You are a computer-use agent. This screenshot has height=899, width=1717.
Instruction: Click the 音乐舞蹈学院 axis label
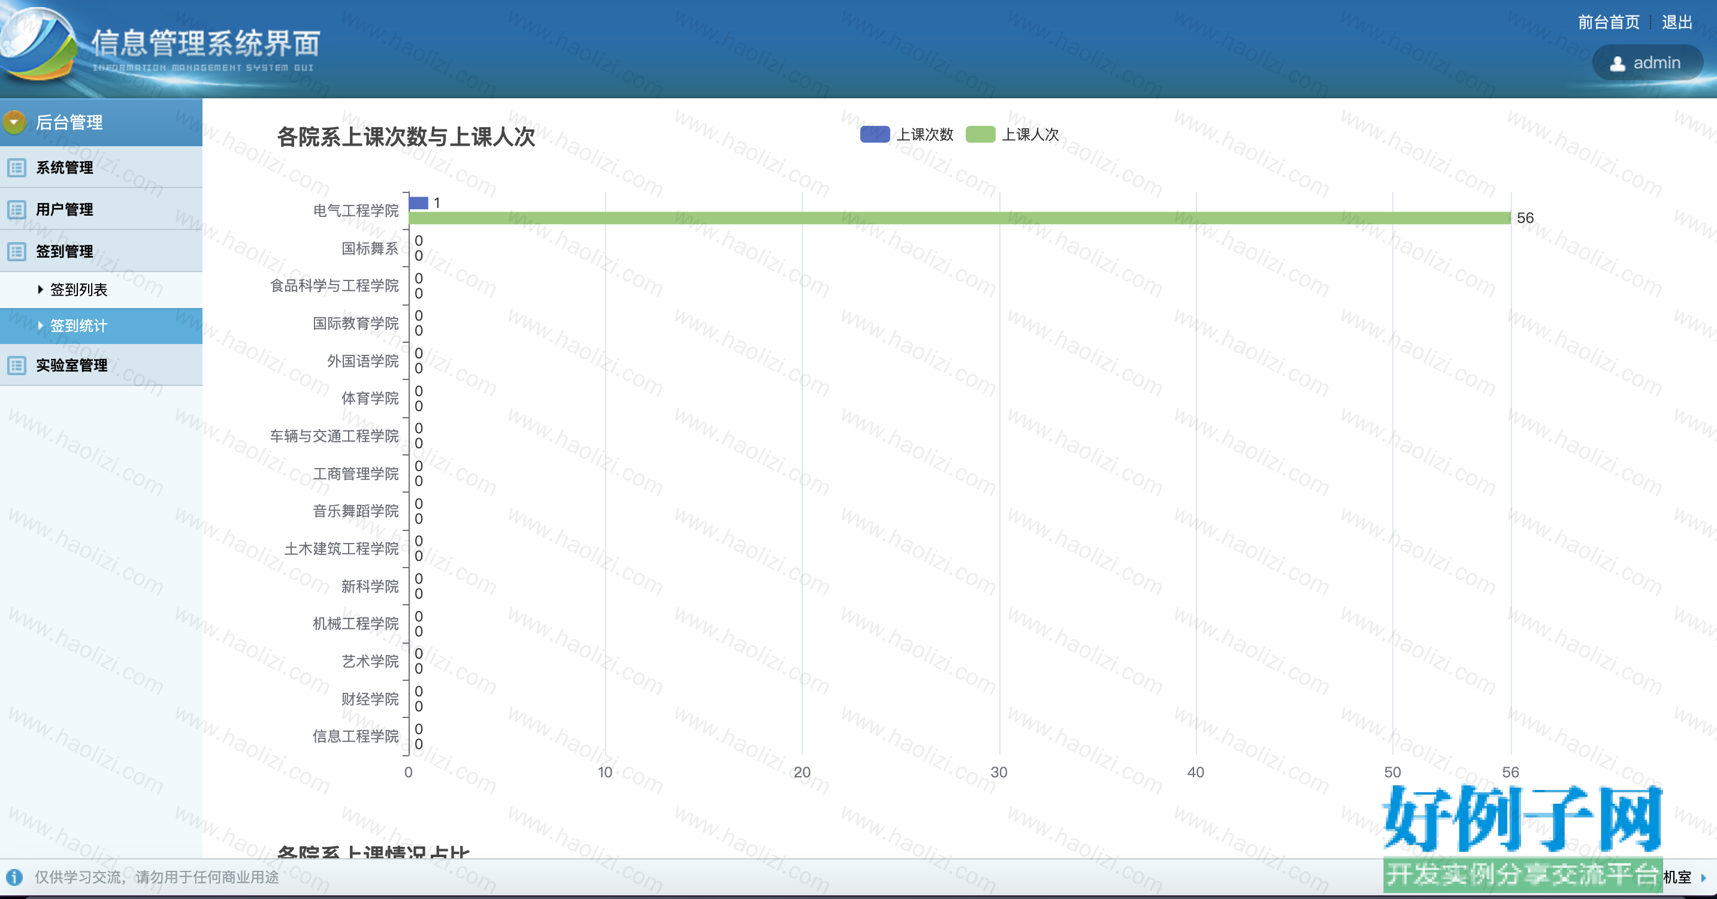[x=356, y=511]
